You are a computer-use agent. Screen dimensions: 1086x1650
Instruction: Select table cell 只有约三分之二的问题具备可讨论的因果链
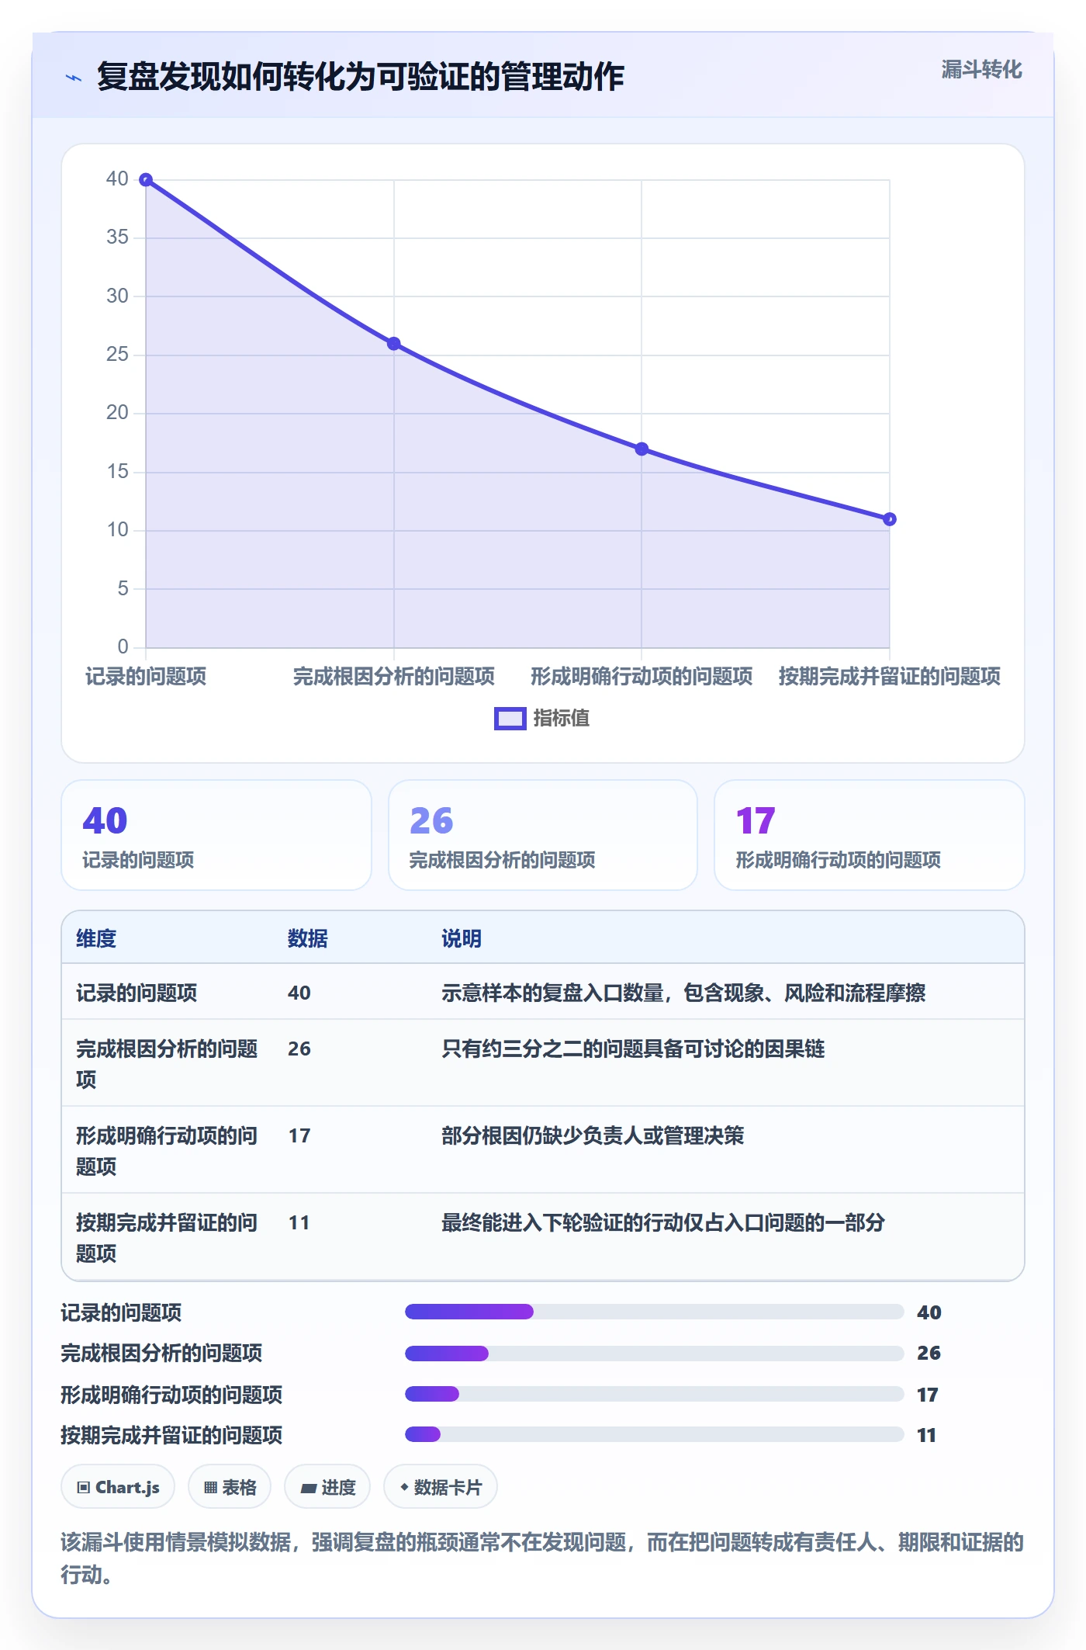click(633, 1049)
